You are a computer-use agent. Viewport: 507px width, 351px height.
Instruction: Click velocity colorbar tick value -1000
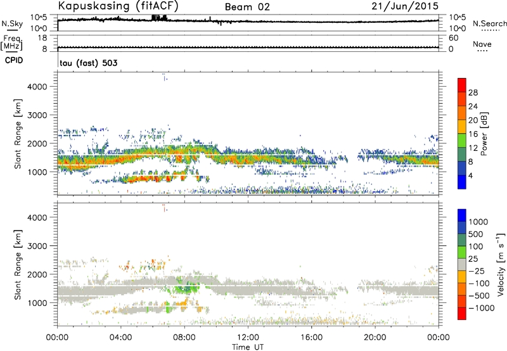(481, 308)
